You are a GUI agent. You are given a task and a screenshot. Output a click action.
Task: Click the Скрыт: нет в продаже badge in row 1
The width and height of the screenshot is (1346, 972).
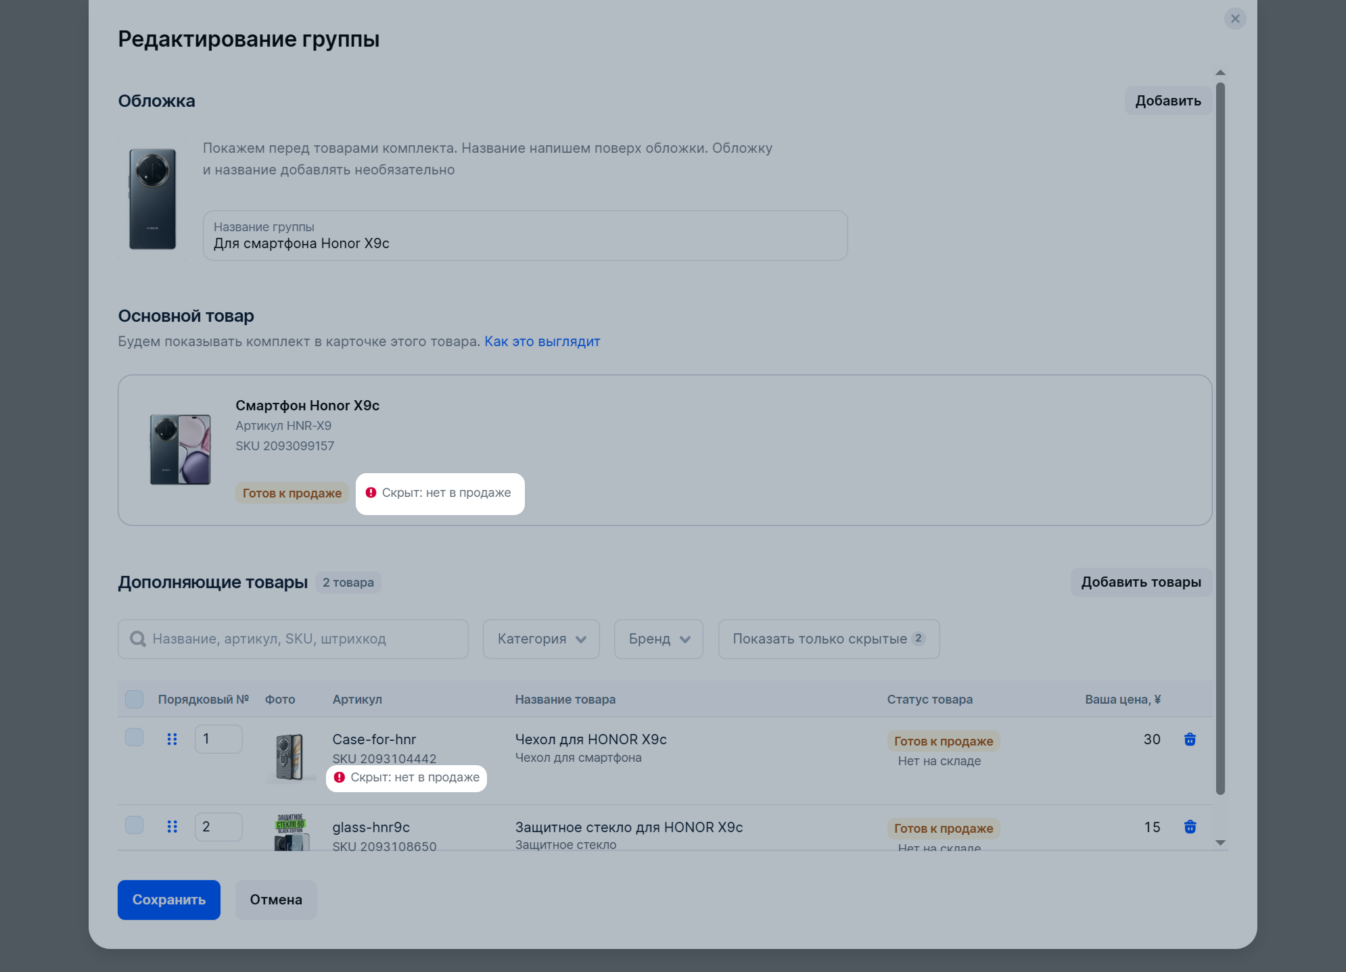point(407,778)
